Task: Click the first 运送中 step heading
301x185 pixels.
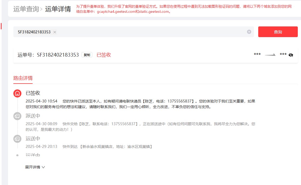Action: (33, 138)
